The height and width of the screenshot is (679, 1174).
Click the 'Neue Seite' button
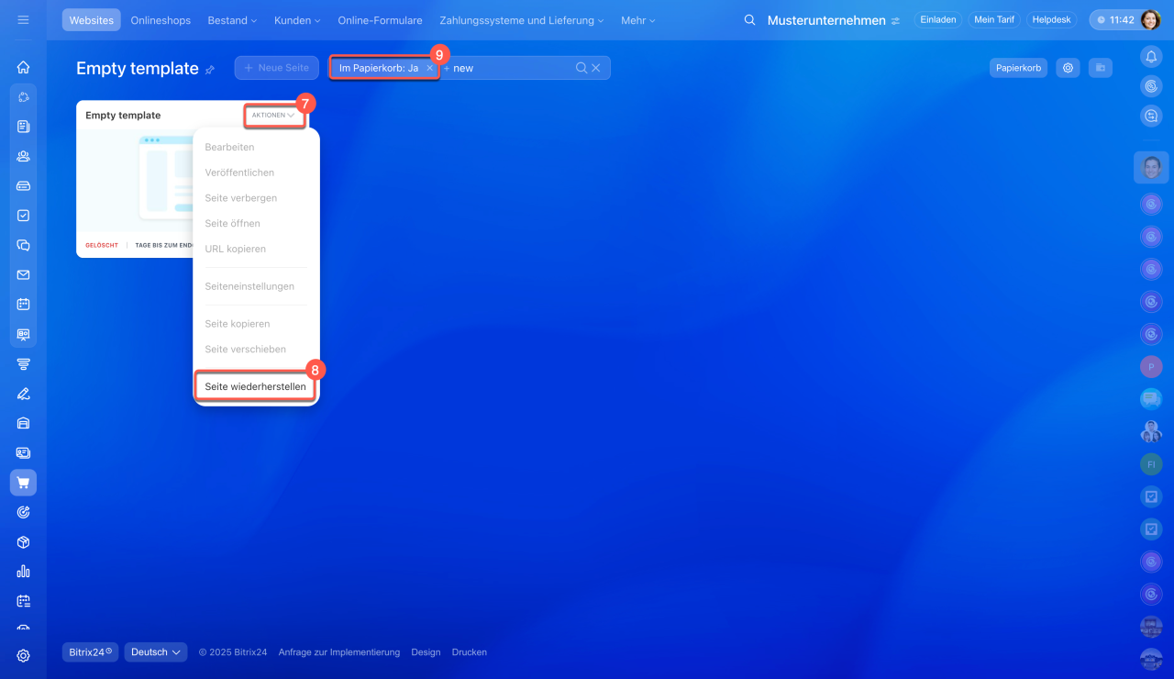[x=276, y=68]
